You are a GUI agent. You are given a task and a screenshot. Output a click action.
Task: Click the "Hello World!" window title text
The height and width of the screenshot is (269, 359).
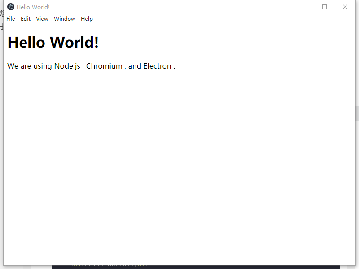33,7
